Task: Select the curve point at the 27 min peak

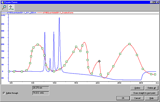Action: [x=130, y=44]
